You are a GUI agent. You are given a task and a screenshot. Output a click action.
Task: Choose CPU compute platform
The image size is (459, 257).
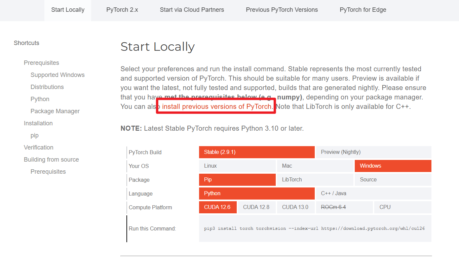403,207
